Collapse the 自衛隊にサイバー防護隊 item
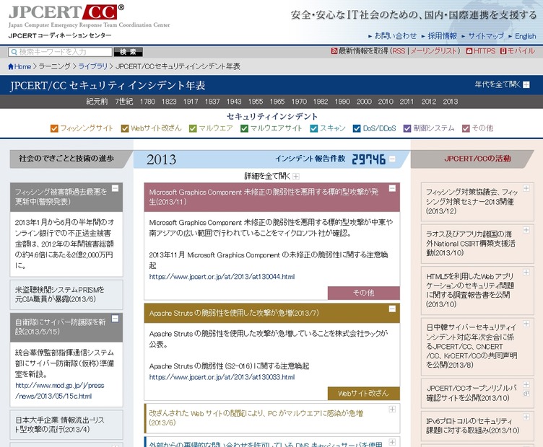The height and width of the screenshot is (447, 543). tap(115, 319)
